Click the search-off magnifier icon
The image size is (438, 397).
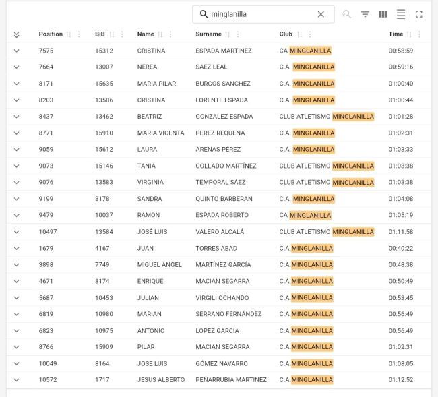click(x=346, y=14)
